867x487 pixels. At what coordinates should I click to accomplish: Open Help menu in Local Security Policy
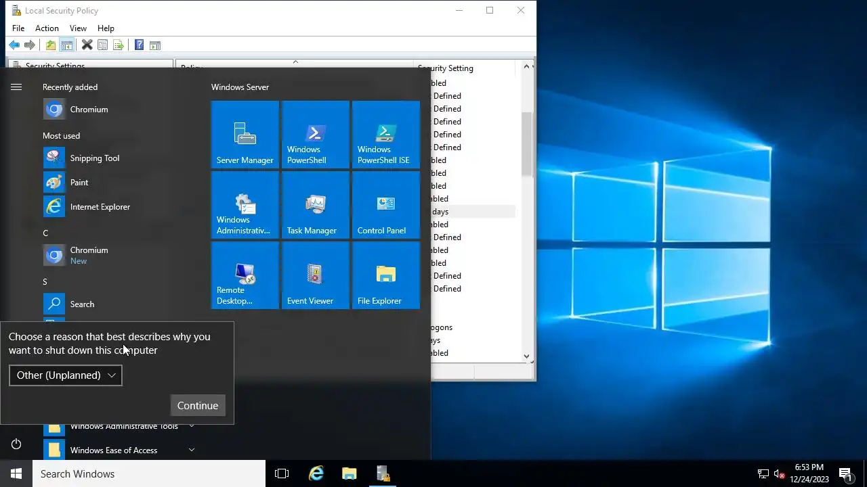(106, 28)
